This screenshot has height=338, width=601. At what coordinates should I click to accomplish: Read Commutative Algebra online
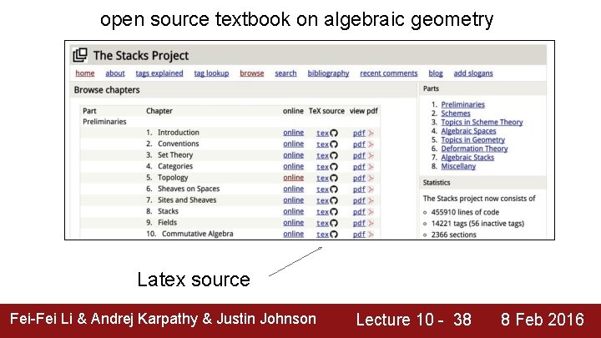point(293,234)
